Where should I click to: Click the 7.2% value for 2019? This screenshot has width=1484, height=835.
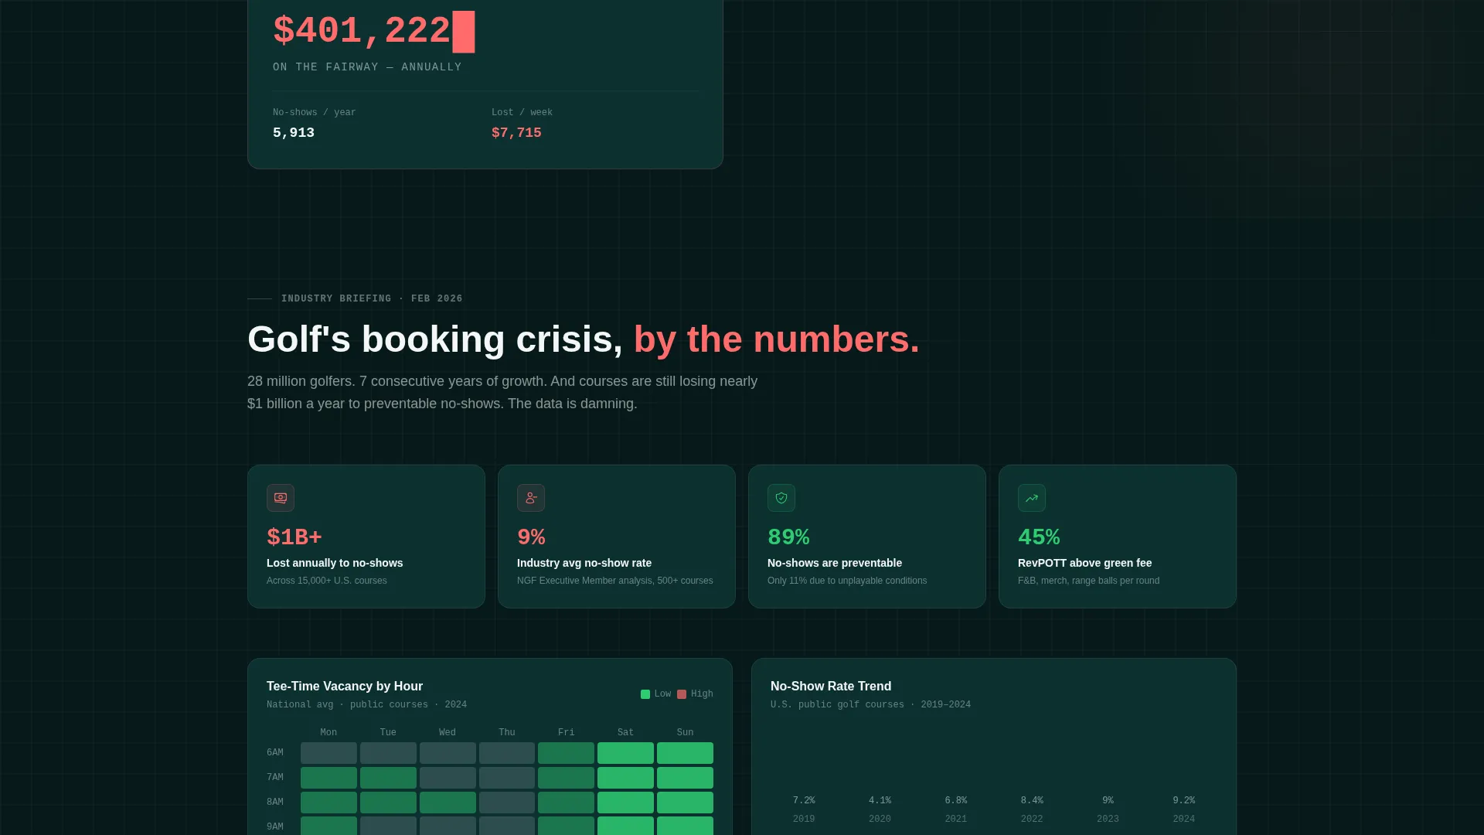click(x=804, y=801)
